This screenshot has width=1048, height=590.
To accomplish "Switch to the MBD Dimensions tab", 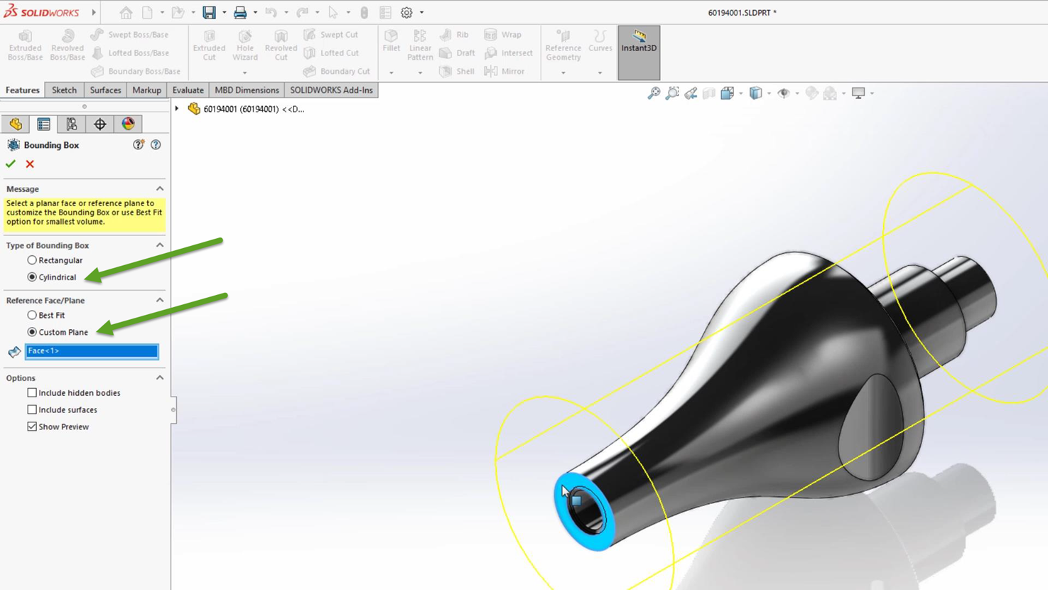I will click(247, 90).
